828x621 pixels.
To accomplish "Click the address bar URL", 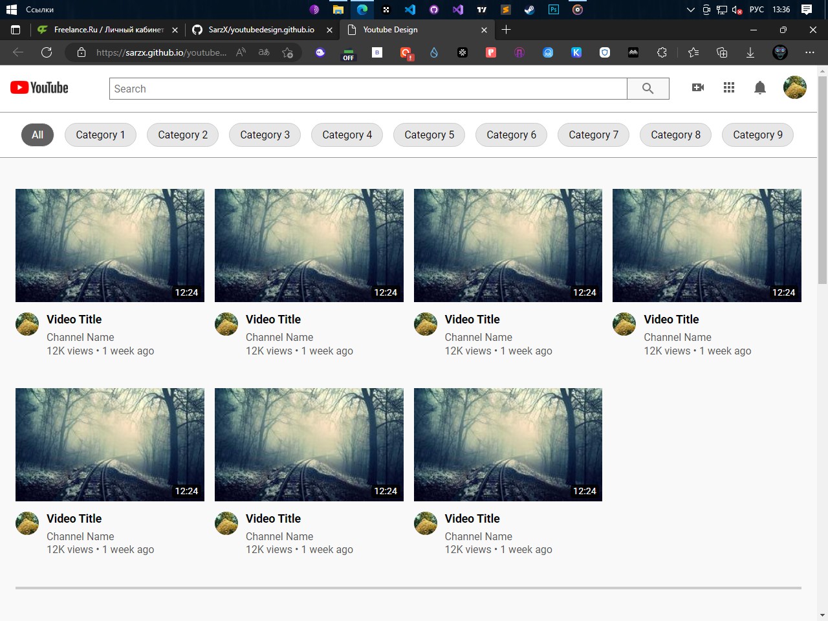I will point(161,52).
